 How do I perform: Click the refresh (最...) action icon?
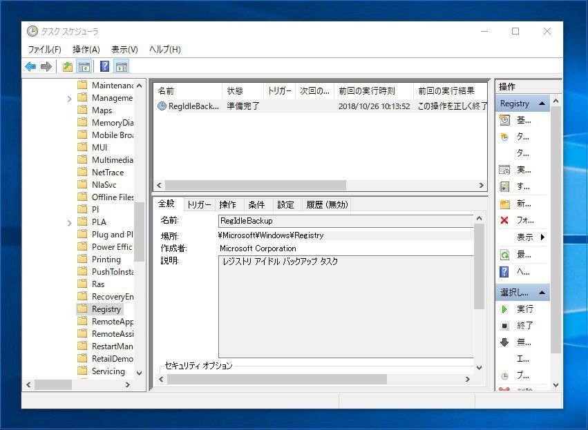point(504,255)
